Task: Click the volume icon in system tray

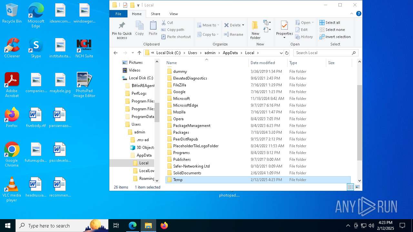Action: click(371, 226)
